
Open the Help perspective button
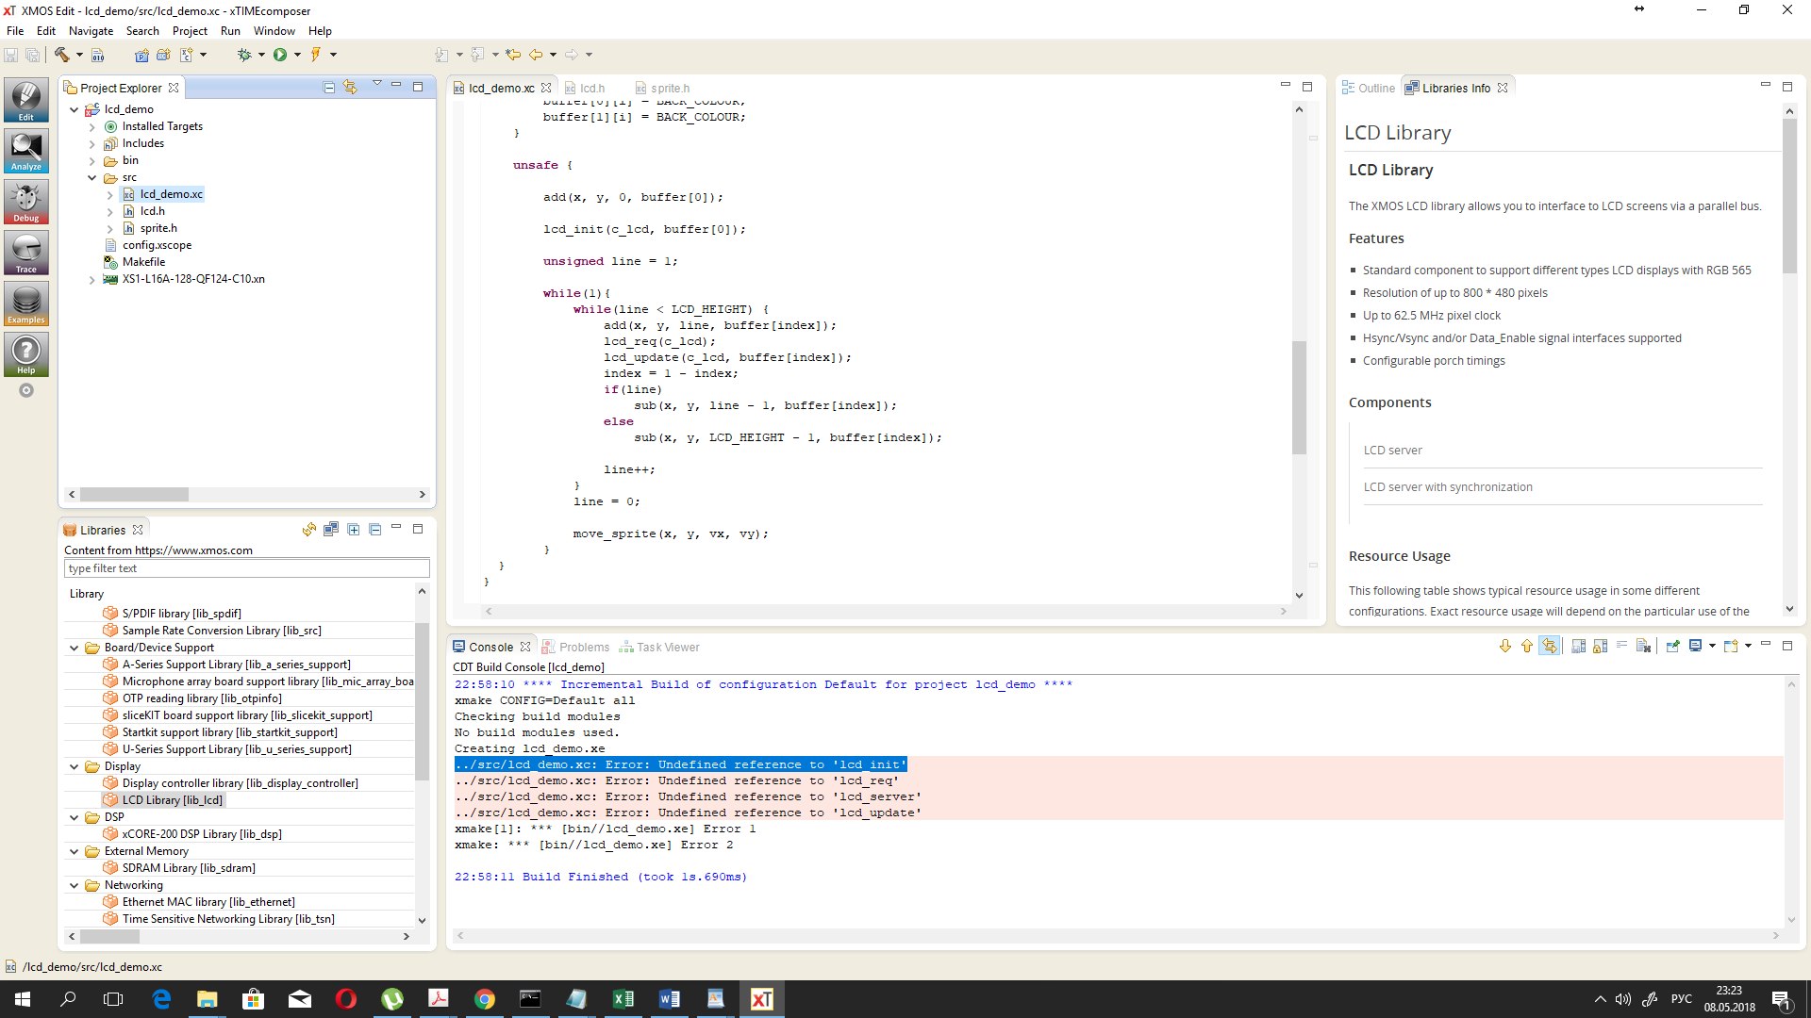[25, 354]
